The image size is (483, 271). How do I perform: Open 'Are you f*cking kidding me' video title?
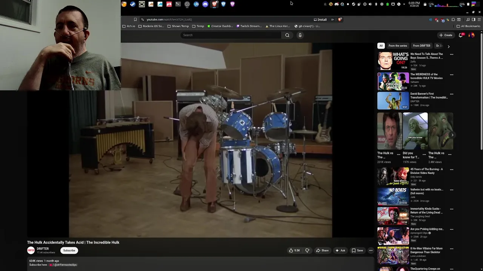click(427, 229)
